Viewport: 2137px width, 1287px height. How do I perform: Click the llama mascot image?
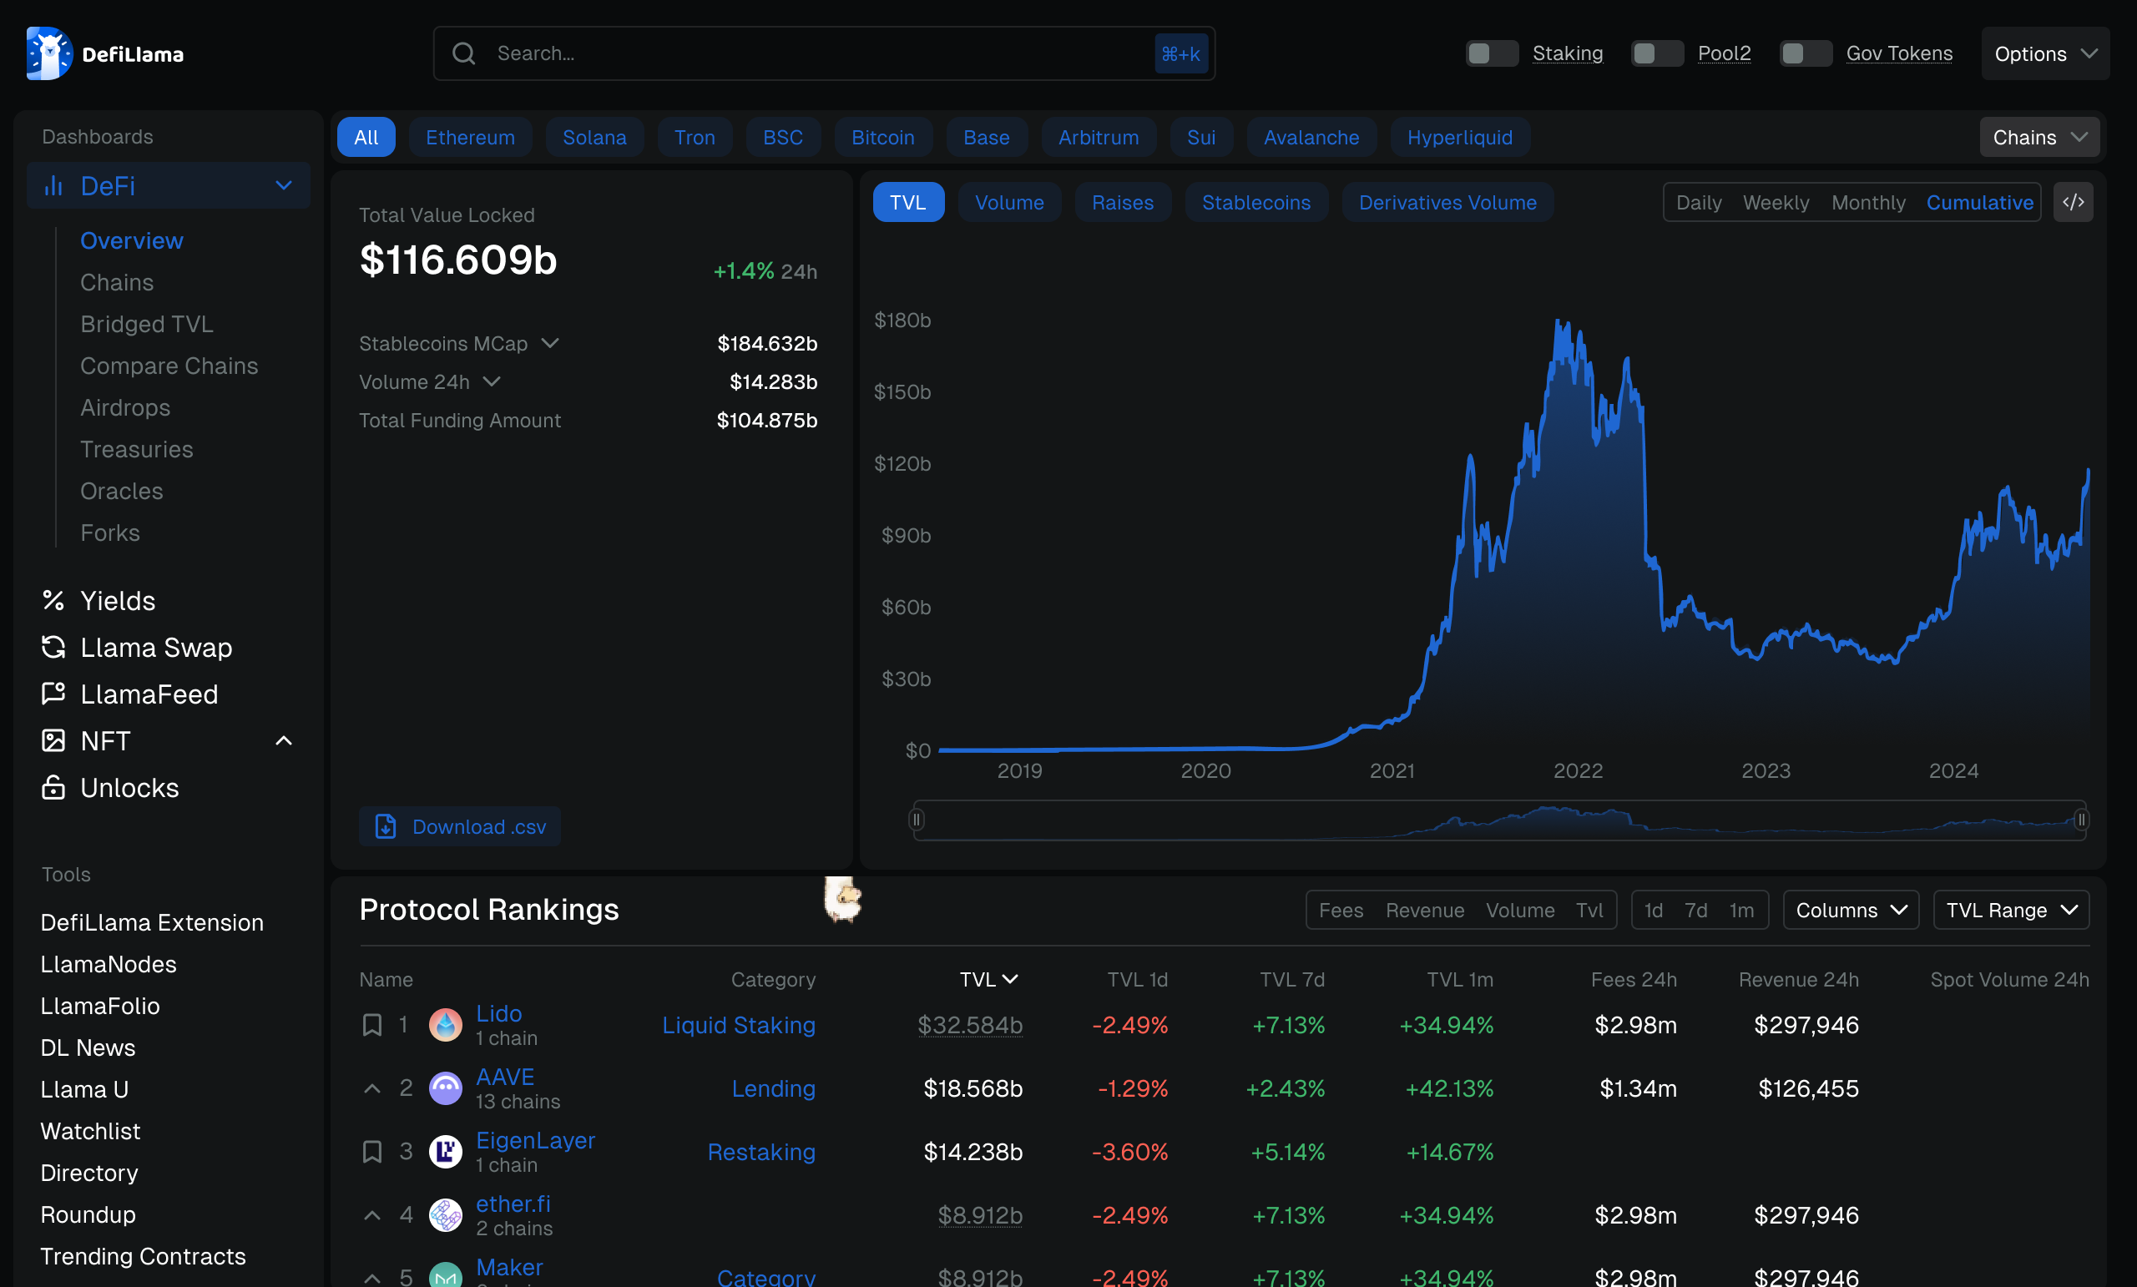(842, 900)
